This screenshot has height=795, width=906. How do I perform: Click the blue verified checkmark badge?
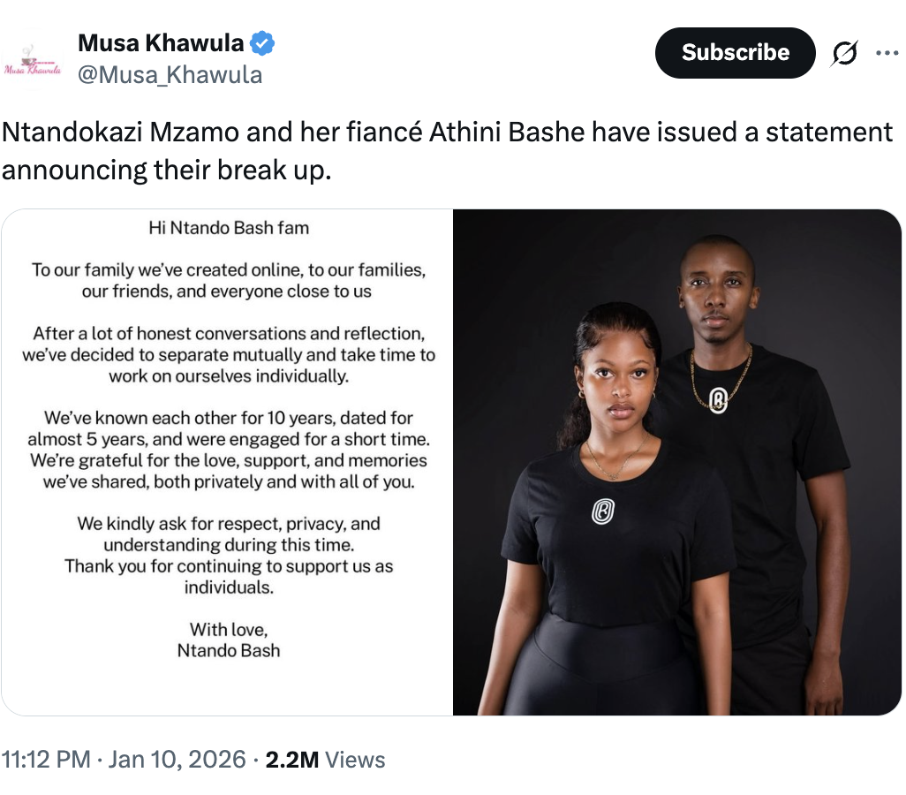[x=262, y=42]
